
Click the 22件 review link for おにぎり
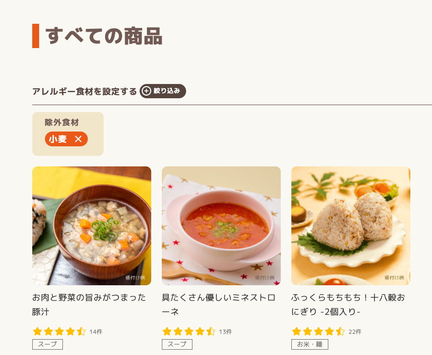[x=356, y=332]
